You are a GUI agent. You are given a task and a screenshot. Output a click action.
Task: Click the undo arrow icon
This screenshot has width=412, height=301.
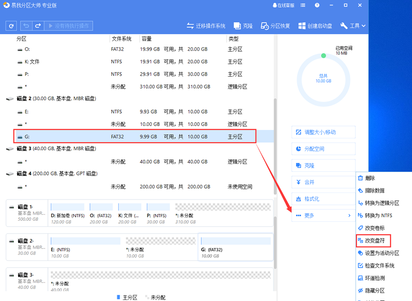(26, 26)
